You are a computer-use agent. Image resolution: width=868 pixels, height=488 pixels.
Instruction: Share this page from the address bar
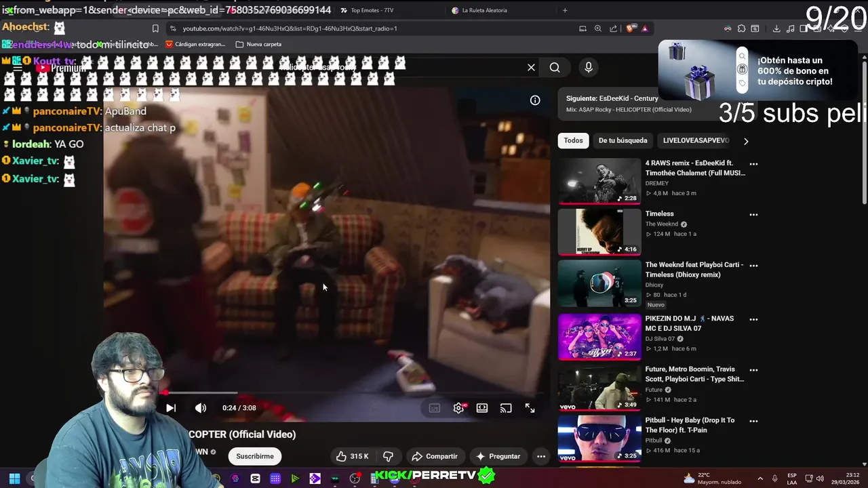[614, 28]
